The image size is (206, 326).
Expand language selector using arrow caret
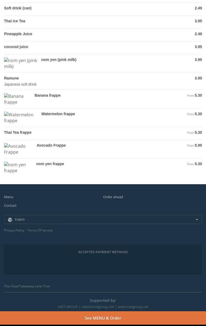(x=197, y=220)
